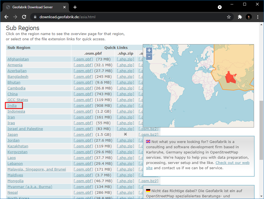Open the Chrome three-dot menu
This screenshot has width=264, height=199.
258,17
